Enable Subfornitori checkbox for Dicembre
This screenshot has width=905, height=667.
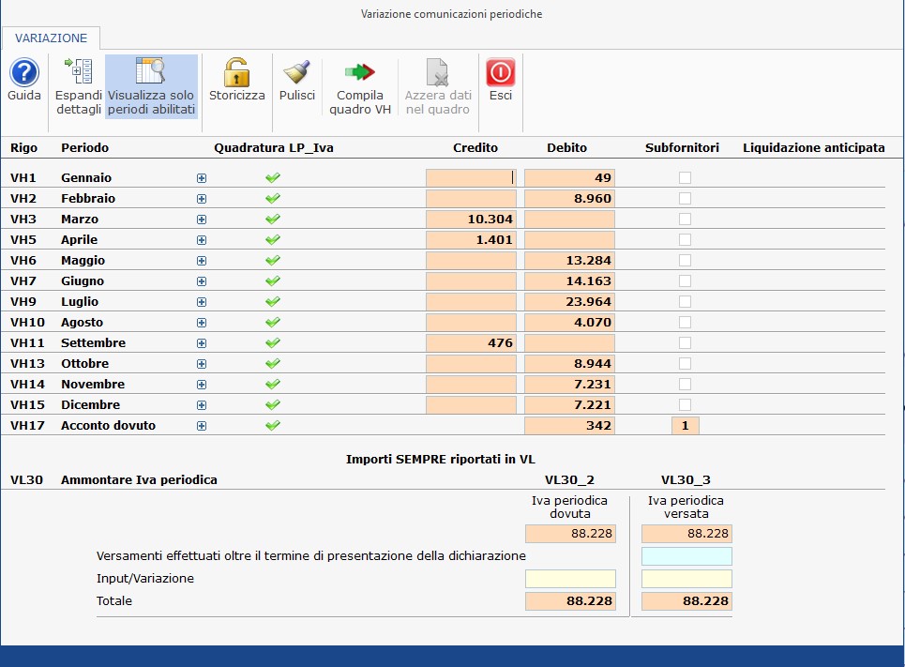click(686, 404)
